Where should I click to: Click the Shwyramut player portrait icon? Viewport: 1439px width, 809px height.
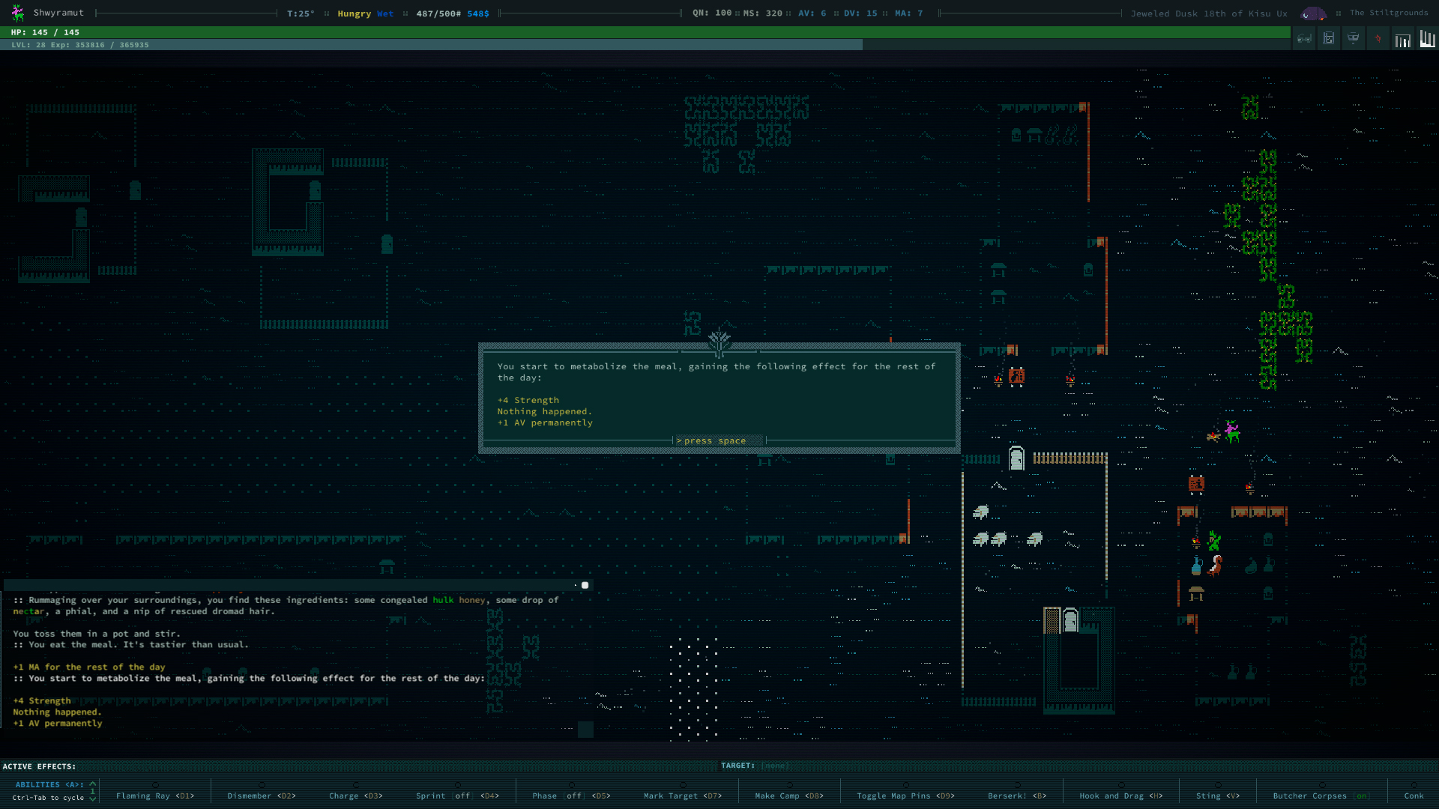(x=18, y=13)
